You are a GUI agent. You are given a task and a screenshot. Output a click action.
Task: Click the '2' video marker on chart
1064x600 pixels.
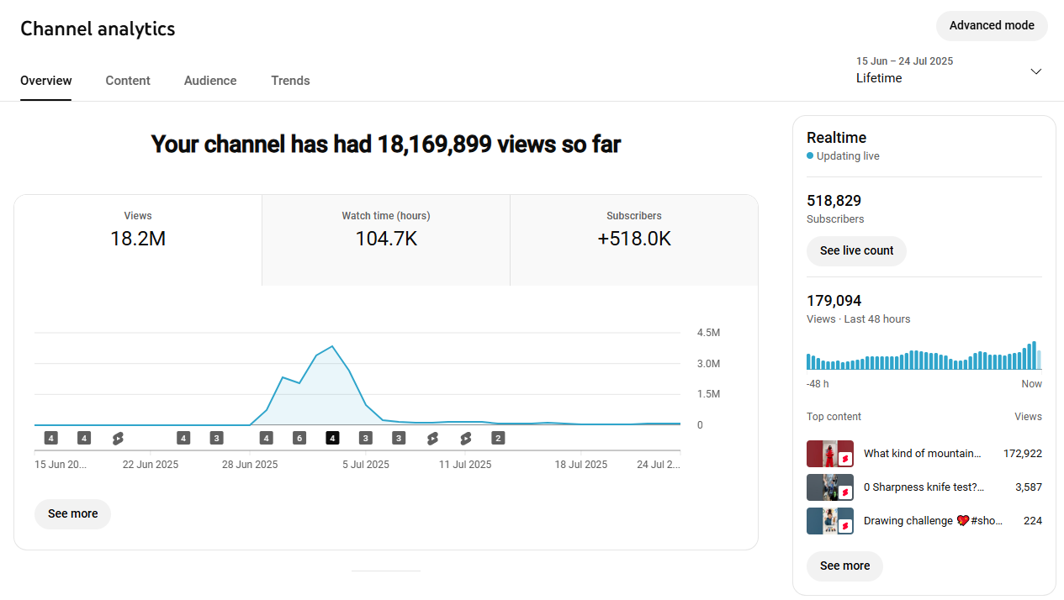498,438
